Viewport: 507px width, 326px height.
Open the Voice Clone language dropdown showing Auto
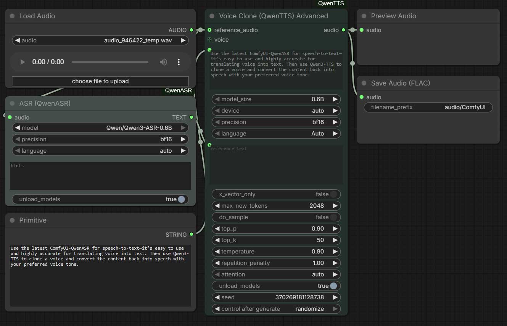tap(276, 134)
